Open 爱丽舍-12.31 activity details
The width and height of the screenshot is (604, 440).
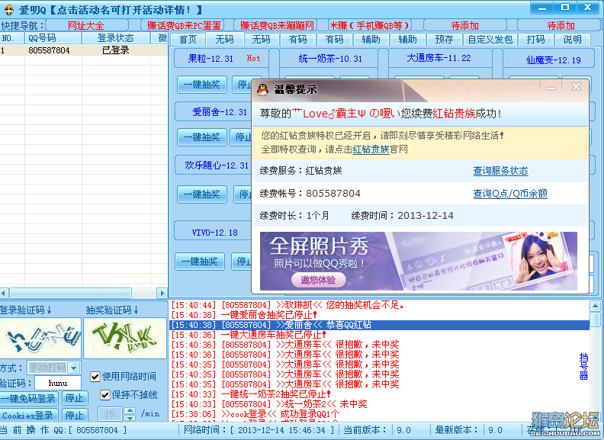220,112
